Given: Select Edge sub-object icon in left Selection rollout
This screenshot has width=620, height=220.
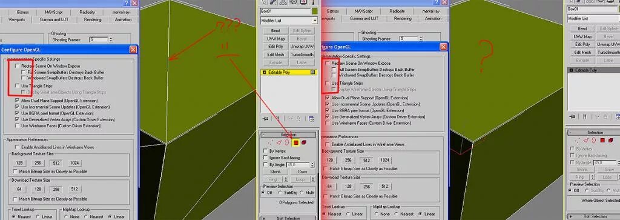Looking at the screenshot, I should pos(279,142).
